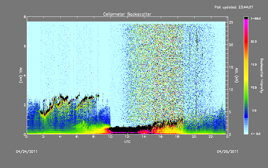
Task: Click the 'Backscatter Intensity' colorbar label
Action: pyautogui.click(x=262, y=76)
